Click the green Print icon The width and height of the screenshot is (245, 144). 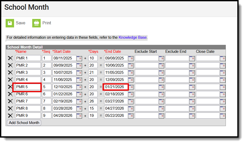36,23
